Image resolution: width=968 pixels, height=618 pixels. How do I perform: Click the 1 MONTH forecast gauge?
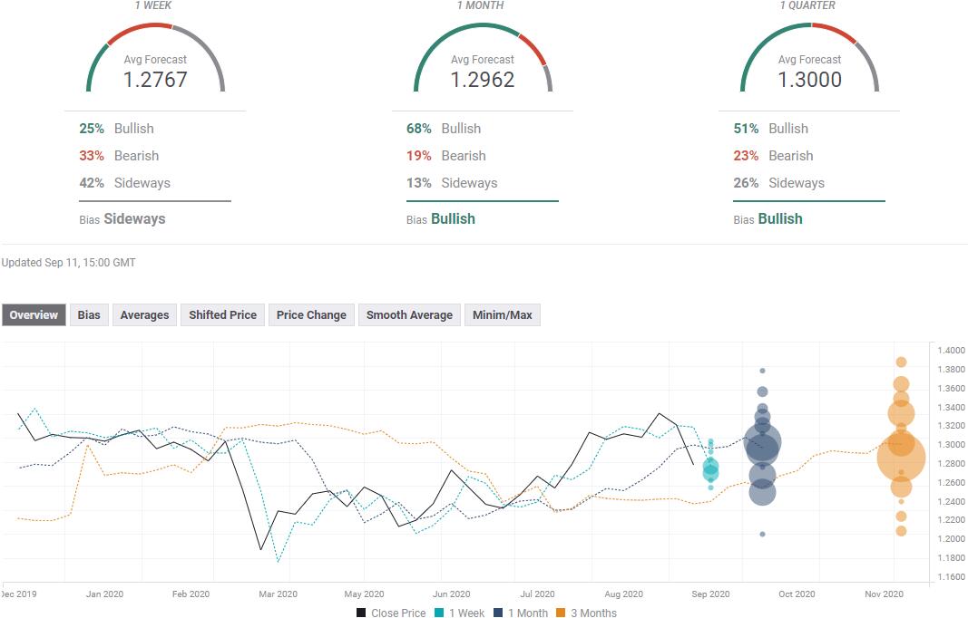[x=483, y=58]
